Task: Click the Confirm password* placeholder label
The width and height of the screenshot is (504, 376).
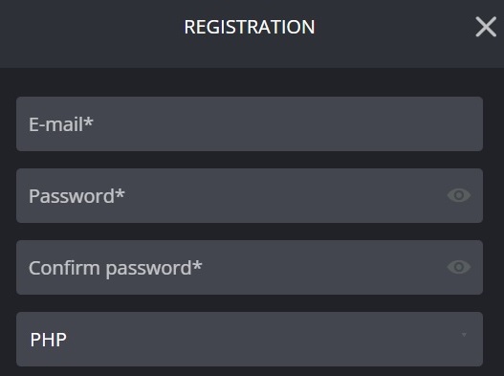Action: 116,268
